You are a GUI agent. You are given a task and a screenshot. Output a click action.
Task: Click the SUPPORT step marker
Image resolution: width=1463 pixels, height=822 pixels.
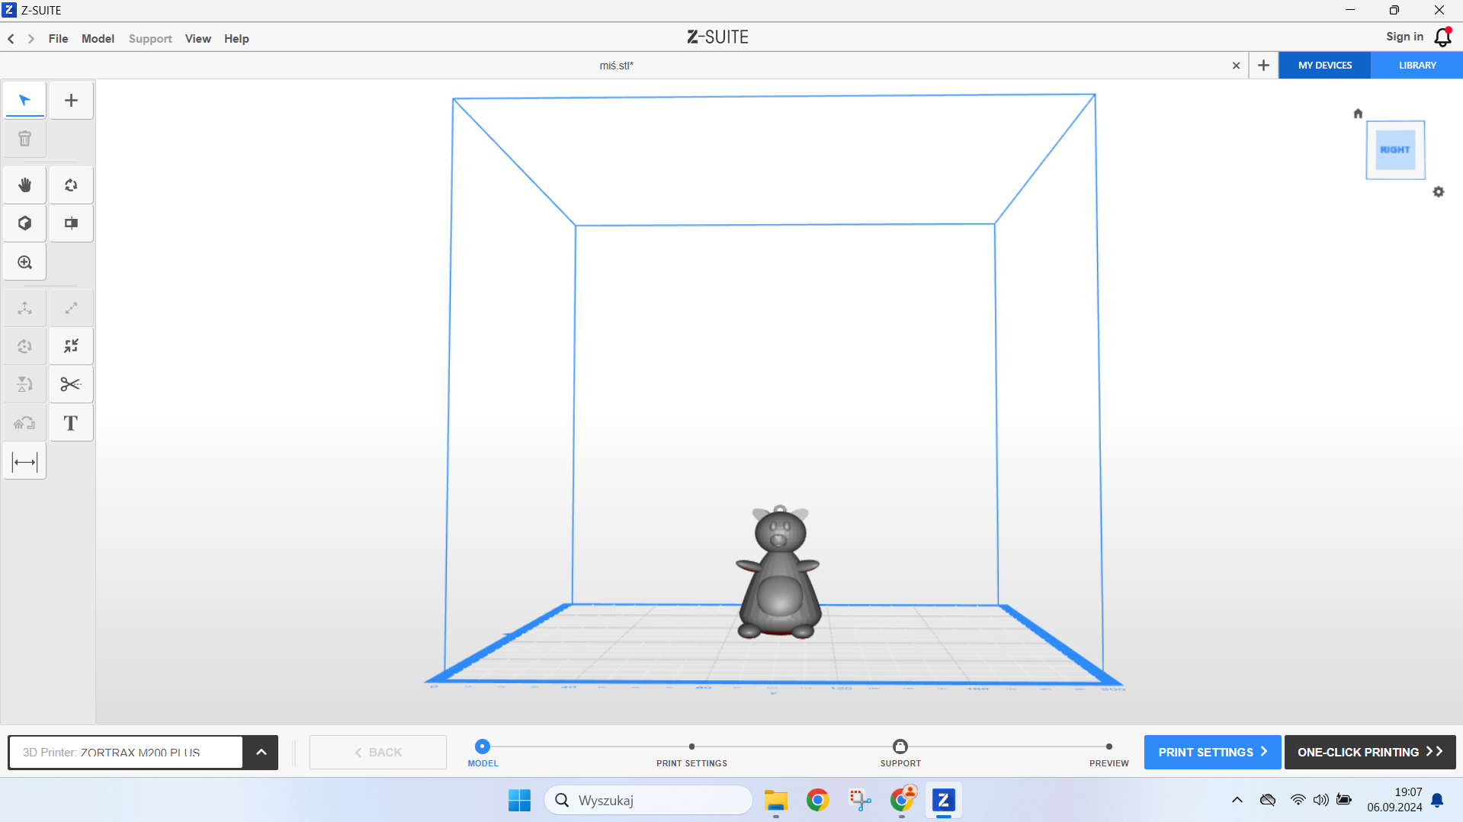click(x=900, y=747)
